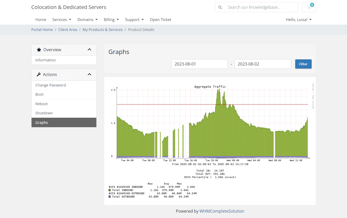
Task: Trigger the Shutdown server action
Action: pos(44,113)
